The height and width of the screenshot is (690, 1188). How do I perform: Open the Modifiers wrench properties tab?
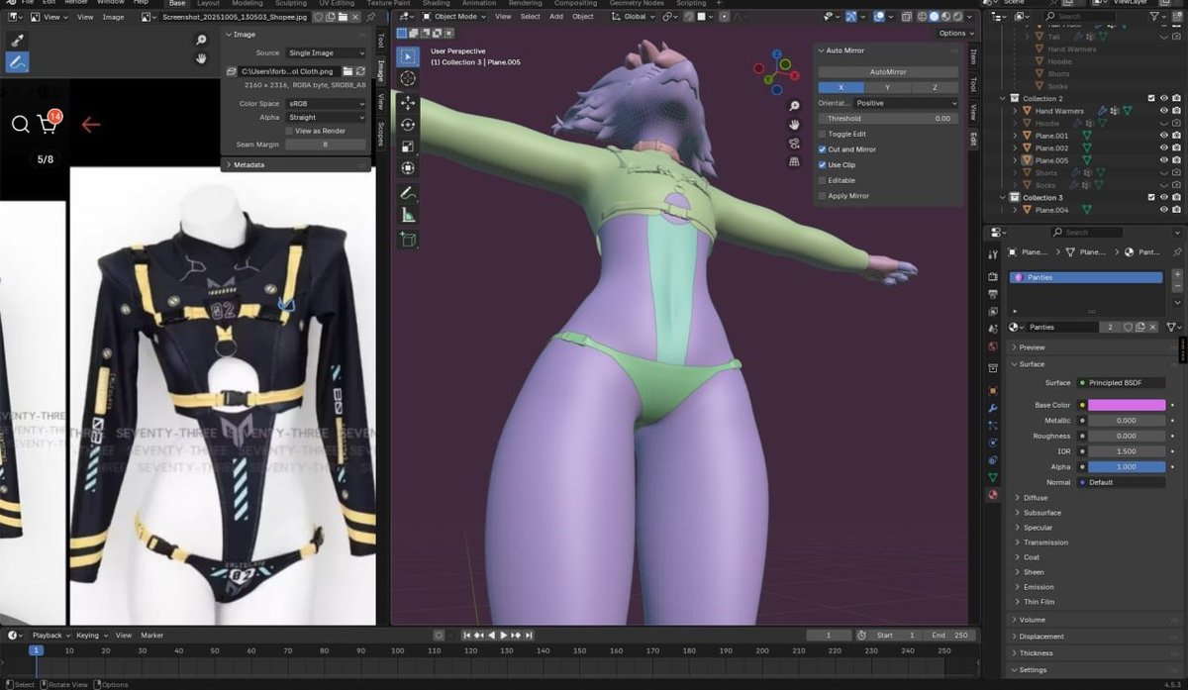tap(993, 408)
